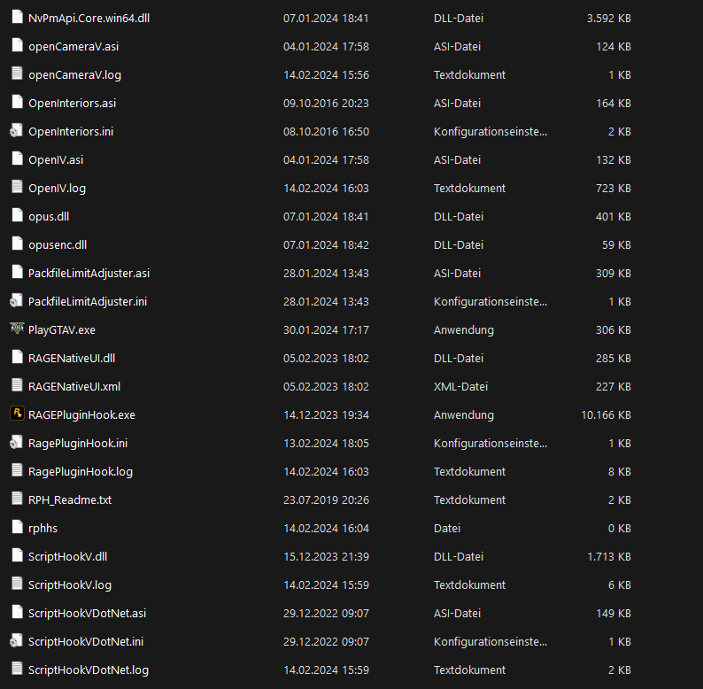Viewport: 703px width, 689px height.
Task: Select file name openCameraV.log
Action: pyautogui.click(x=75, y=75)
